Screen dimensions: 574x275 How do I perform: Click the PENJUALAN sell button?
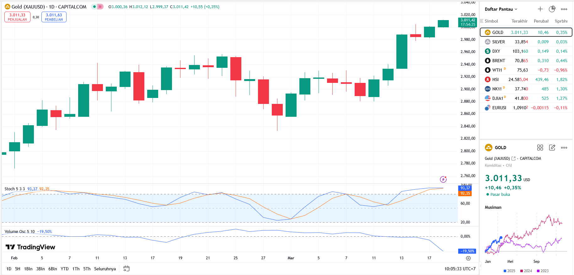(x=17, y=17)
